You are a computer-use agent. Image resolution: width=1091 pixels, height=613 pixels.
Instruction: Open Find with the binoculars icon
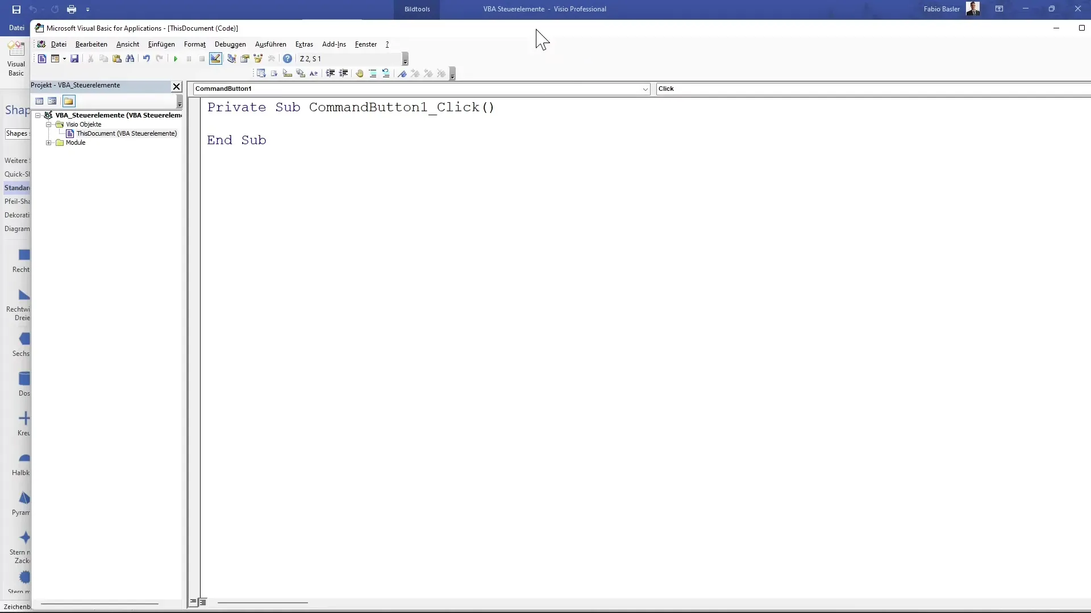130,58
